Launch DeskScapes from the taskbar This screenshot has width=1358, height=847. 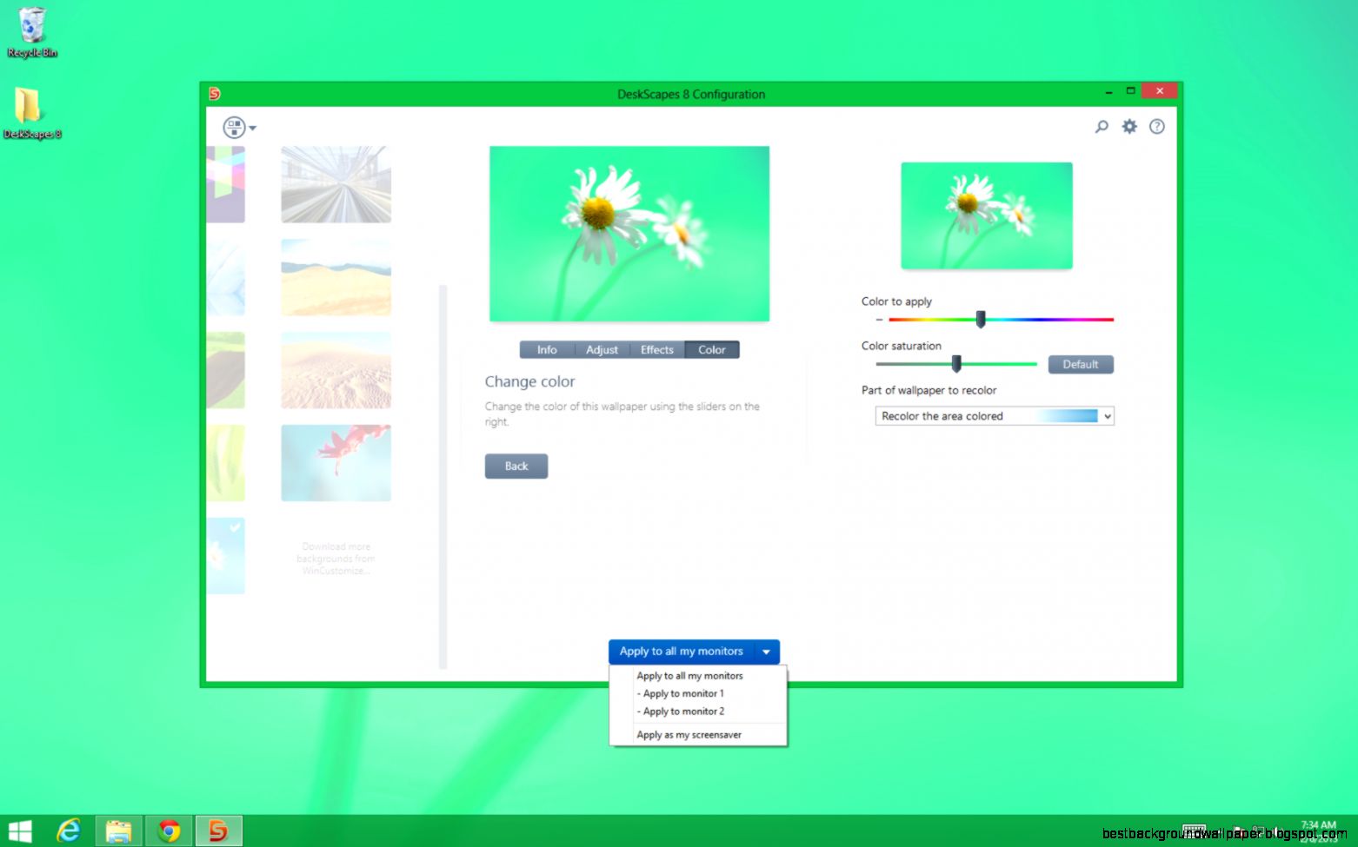(218, 830)
